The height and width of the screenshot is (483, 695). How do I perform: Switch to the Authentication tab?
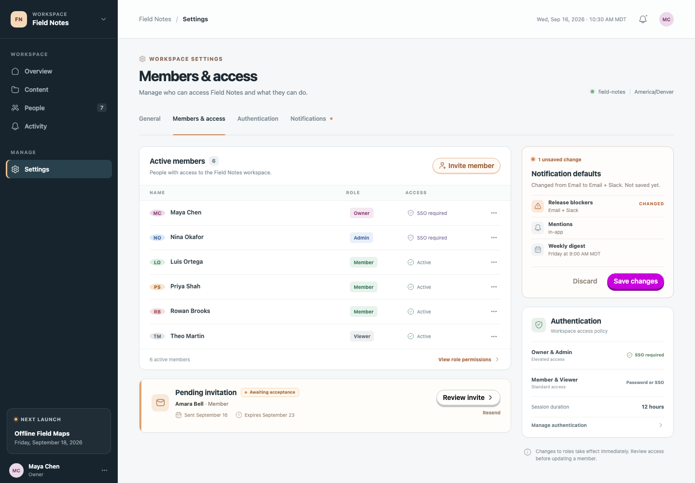click(258, 119)
